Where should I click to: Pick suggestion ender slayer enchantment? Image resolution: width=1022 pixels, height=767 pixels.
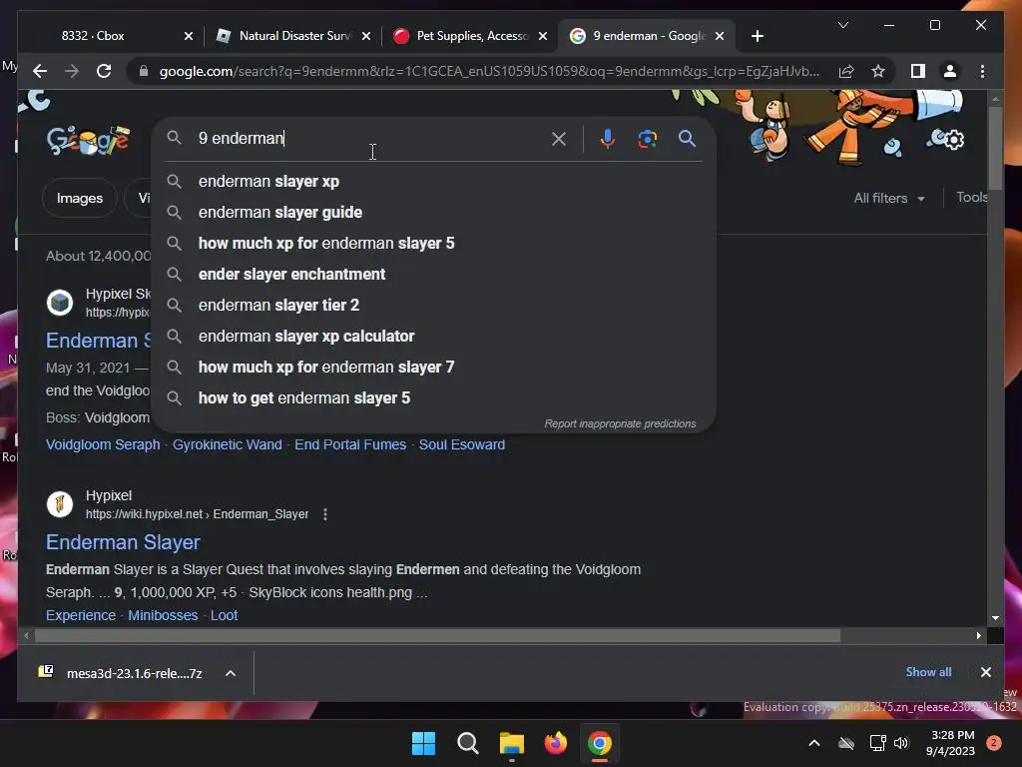pos(433,274)
